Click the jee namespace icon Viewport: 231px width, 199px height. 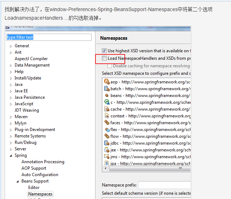click(107, 150)
